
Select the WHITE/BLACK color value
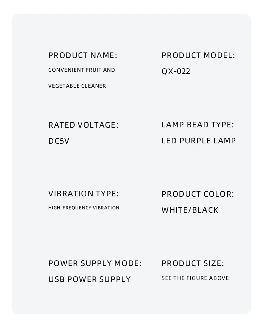click(190, 210)
